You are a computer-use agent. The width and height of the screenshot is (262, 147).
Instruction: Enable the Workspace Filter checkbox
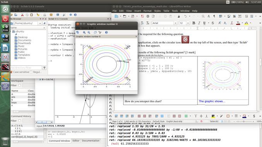tap(20, 85)
